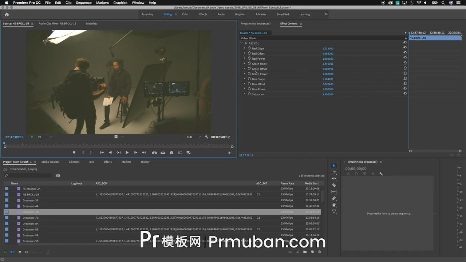This screenshot has height=262, width=466.
Task: Expand the Green Slope parameter controls
Action: point(244,64)
